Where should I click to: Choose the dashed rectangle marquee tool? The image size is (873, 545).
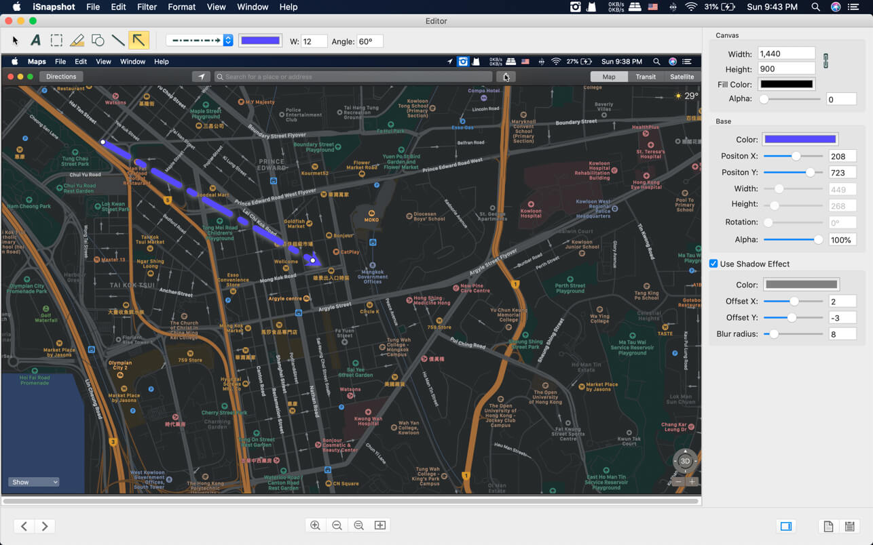[56, 41]
